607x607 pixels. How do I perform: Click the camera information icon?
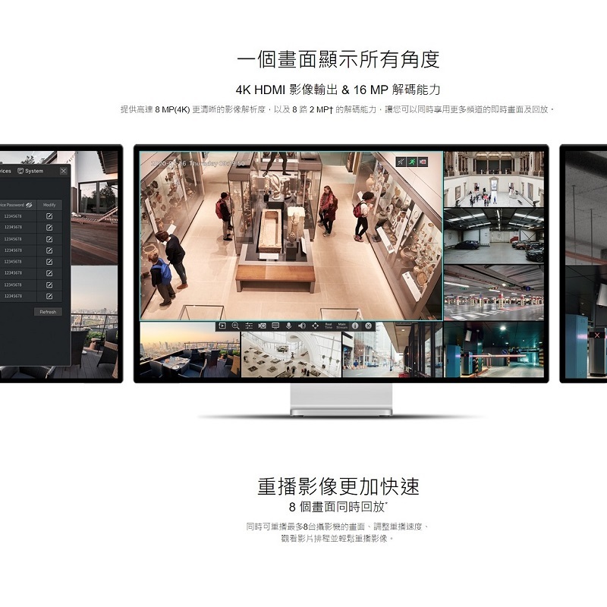355,326
